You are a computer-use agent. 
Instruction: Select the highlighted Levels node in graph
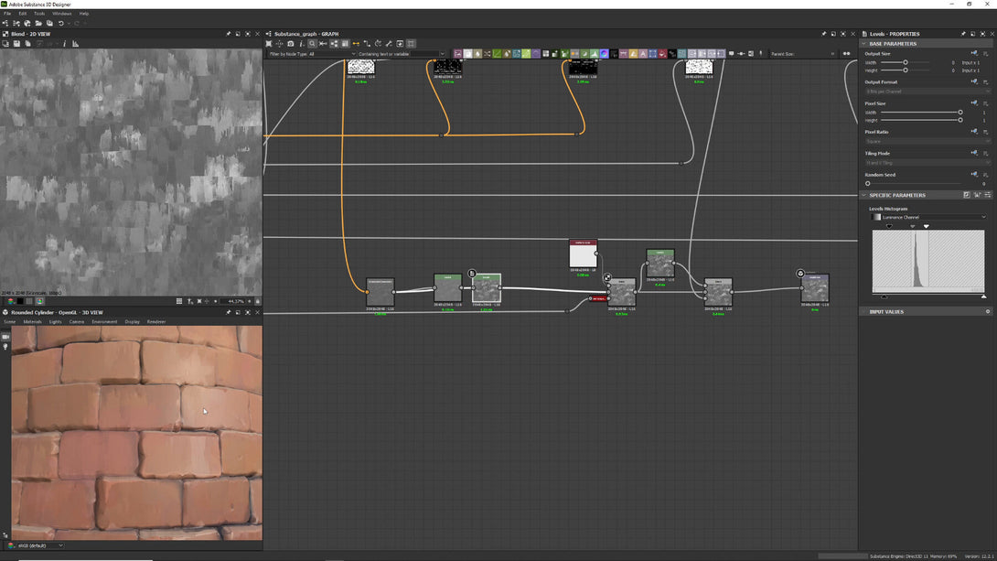click(x=487, y=288)
